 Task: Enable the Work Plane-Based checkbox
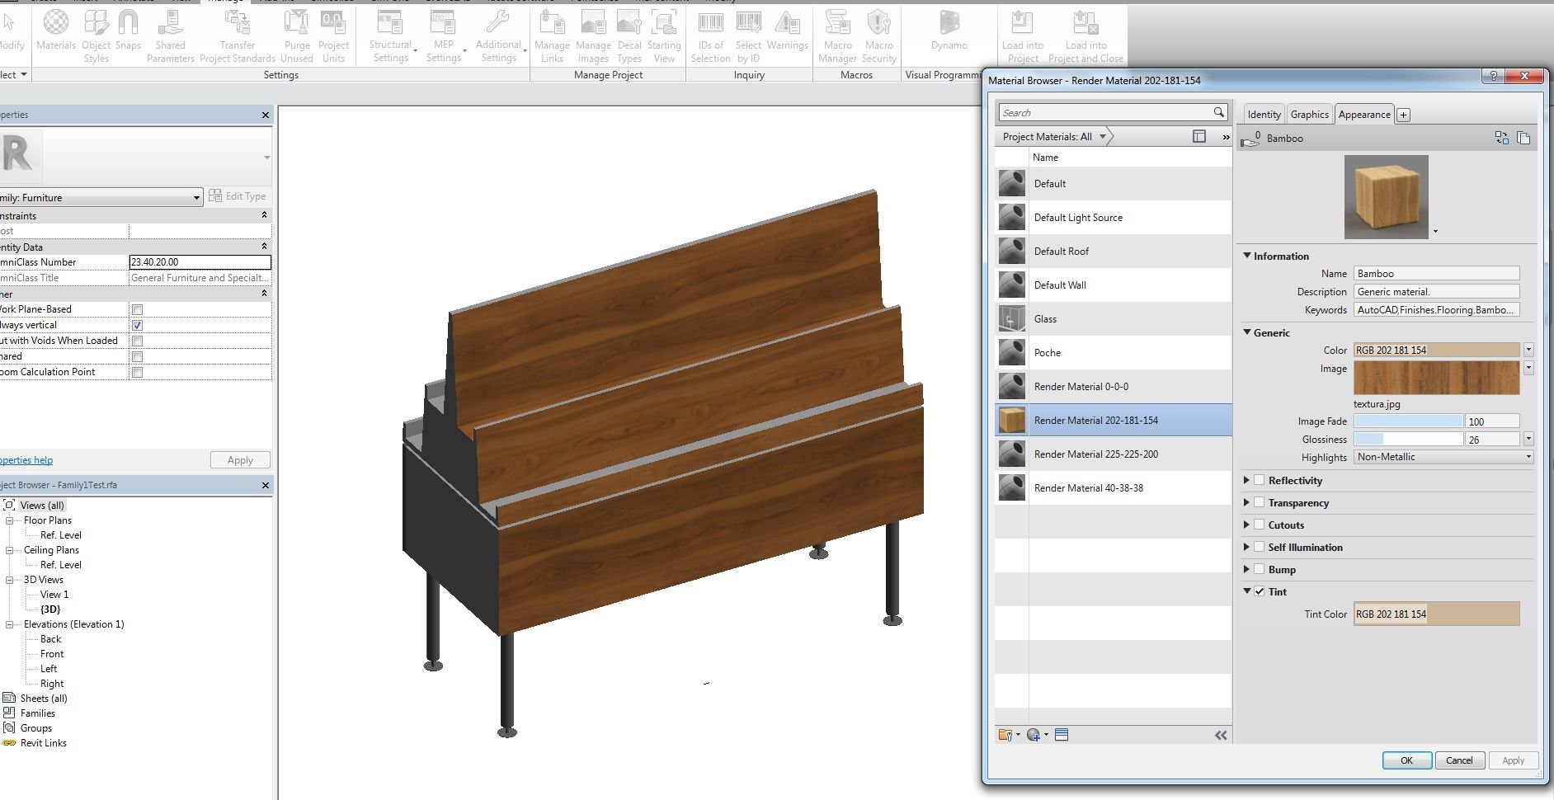point(138,309)
